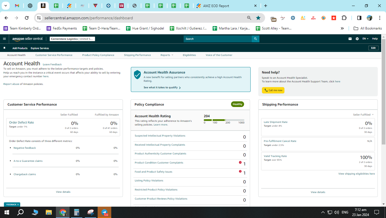This screenshot has height=218, width=386.
Task: Switch to the Gmail browser tab
Action: tap(17, 6)
